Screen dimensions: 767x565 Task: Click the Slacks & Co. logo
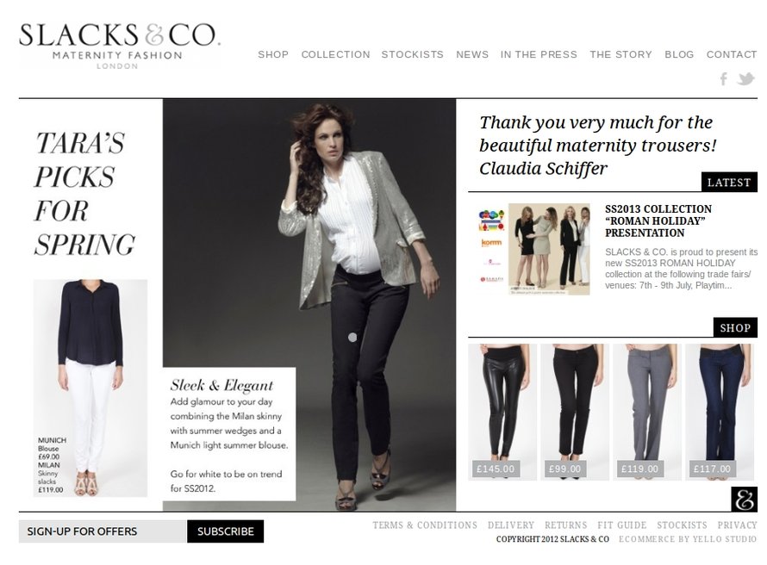coord(120,46)
